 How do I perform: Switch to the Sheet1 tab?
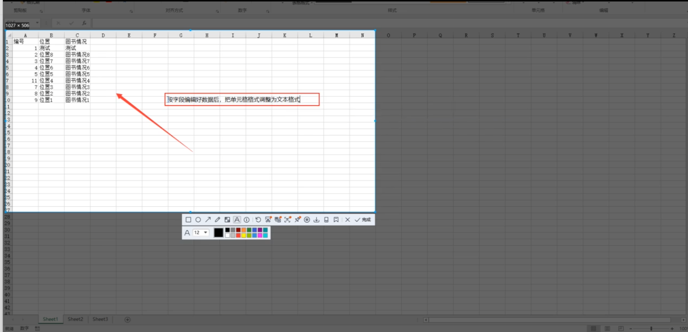[50, 319]
